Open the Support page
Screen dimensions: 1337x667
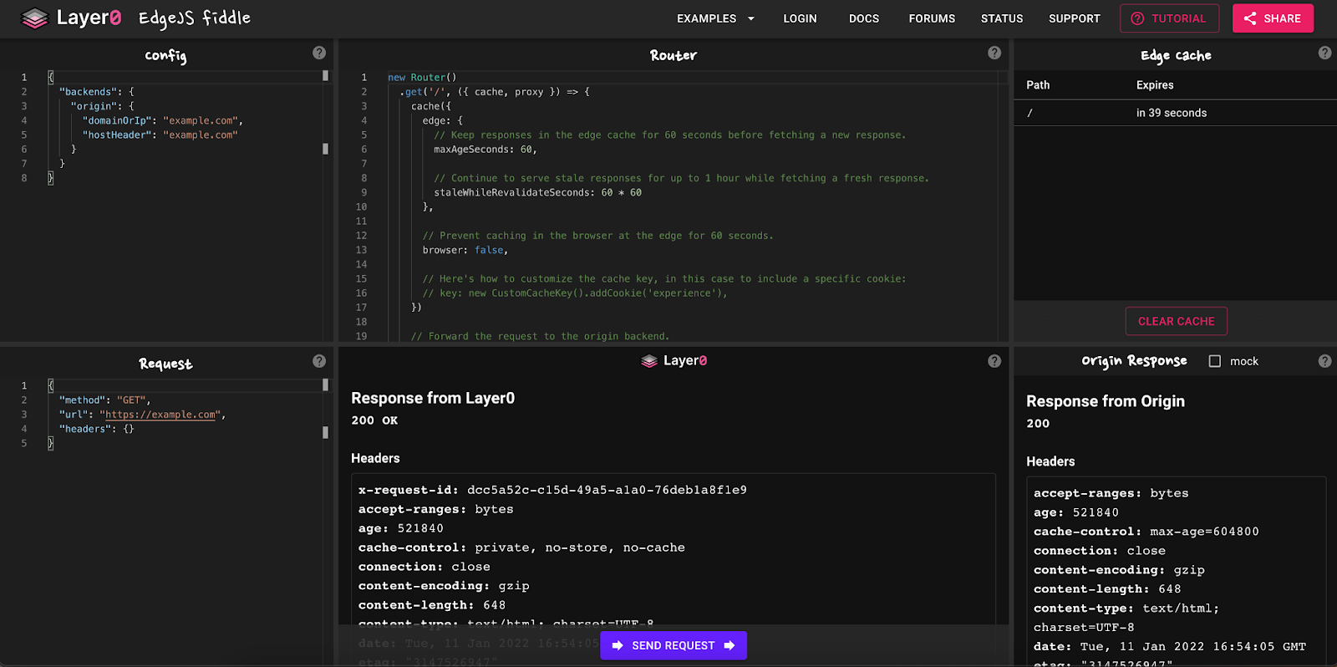(x=1075, y=18)
